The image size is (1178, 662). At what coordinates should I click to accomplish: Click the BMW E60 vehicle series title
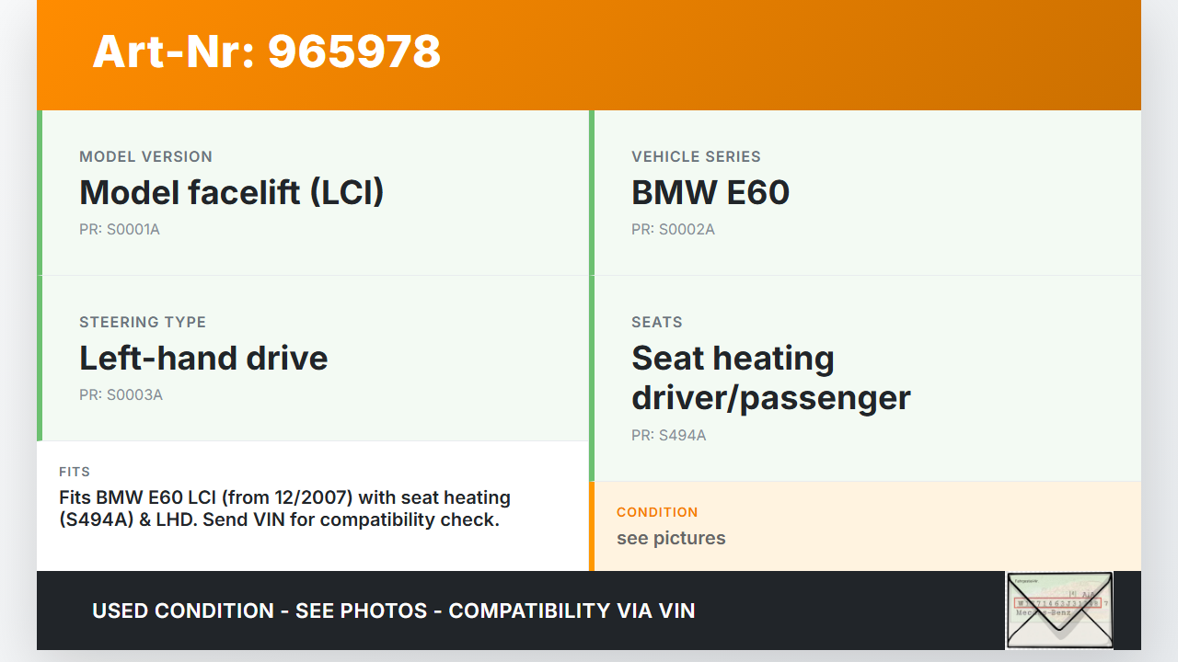point(710,192)
